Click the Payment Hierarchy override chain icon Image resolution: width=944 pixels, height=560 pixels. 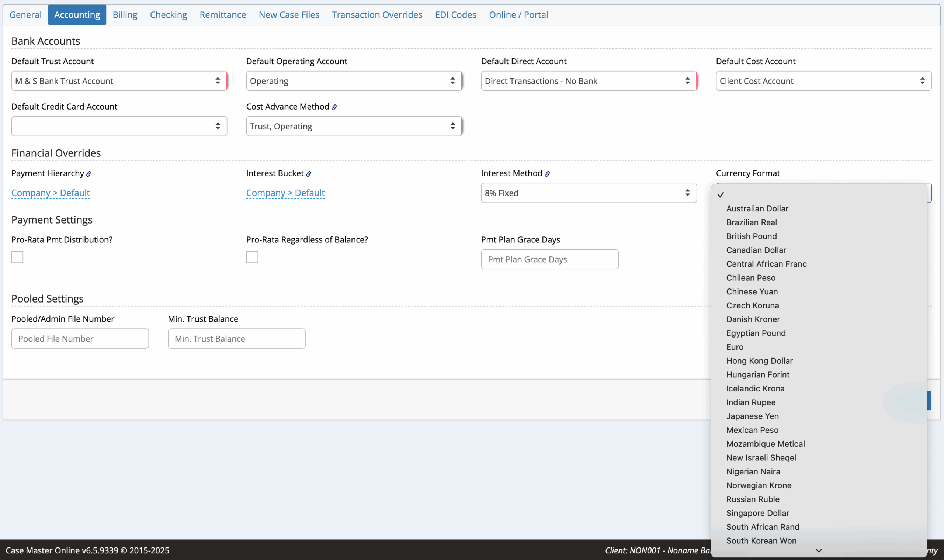pyautogui.click(x=89, y=174)
